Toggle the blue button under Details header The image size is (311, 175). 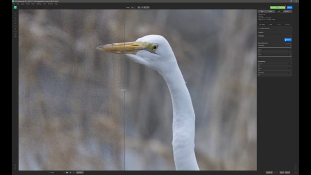[288, 40]
